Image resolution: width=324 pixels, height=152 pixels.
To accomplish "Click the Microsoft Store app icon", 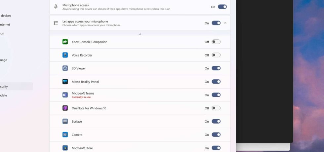I will coord(65,148).
